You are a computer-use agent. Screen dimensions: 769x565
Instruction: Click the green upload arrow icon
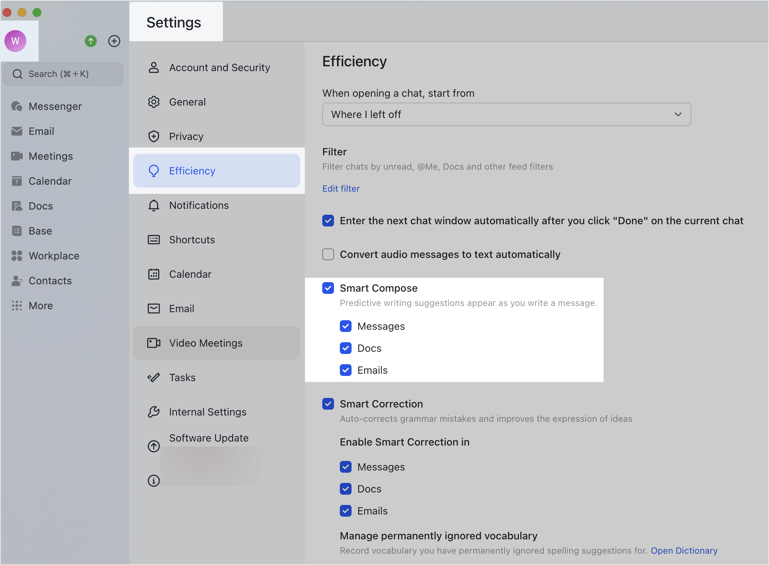91,41
